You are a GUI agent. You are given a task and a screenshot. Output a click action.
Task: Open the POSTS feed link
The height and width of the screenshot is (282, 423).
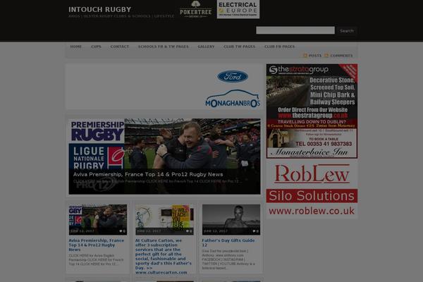[x=315, y=56]
